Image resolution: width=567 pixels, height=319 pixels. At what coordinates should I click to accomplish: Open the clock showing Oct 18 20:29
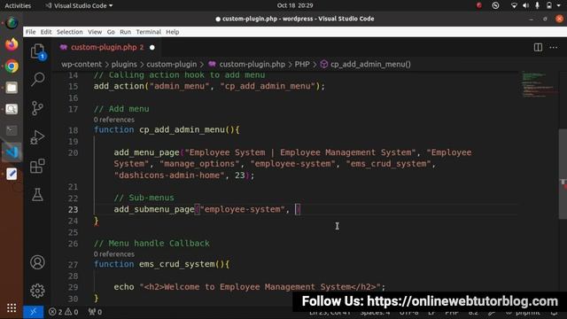pos(295,5)
